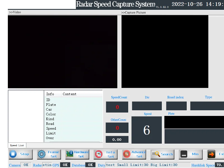Click the Hardware Set circuit board icon
The height and width of the screenshot is (168, 224).
(69, 154)
